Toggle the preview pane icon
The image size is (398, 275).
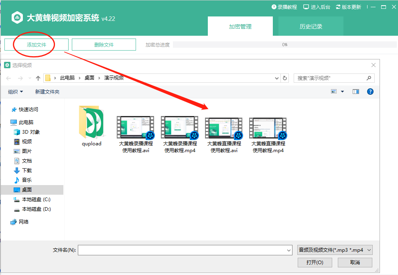tap(355, 92)
